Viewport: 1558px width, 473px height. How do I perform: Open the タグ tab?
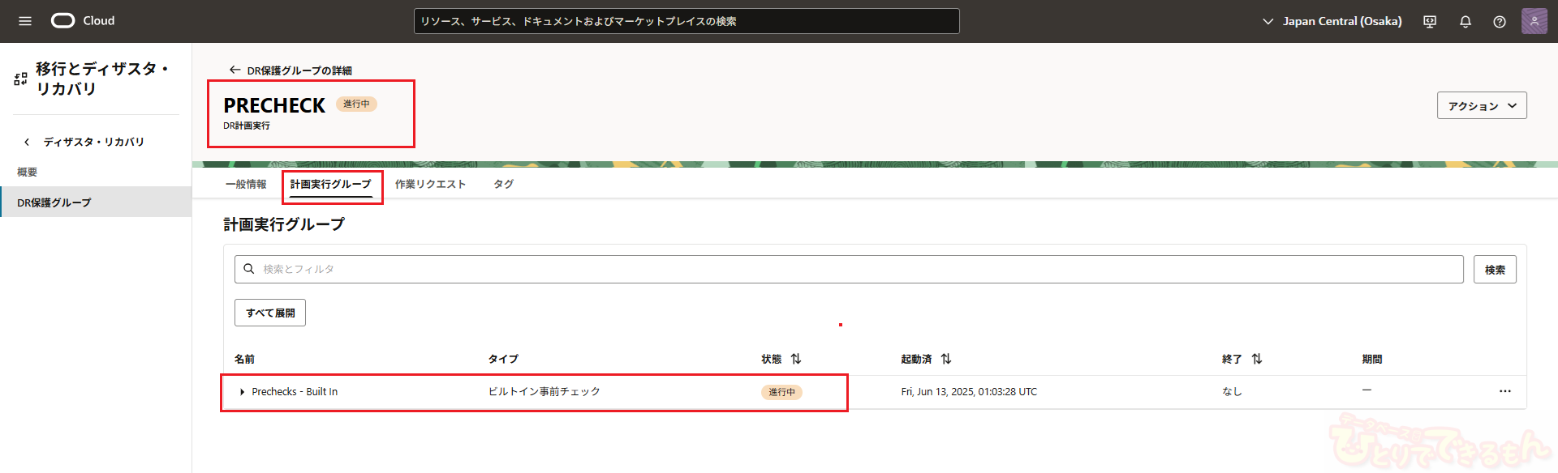point(504,185)
